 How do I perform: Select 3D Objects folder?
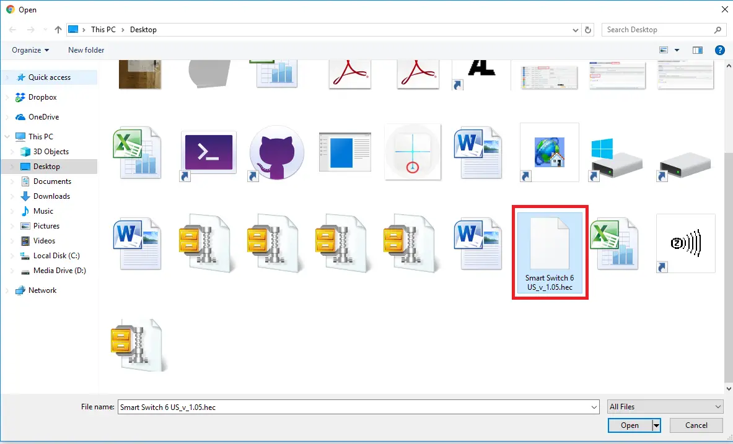50,152
